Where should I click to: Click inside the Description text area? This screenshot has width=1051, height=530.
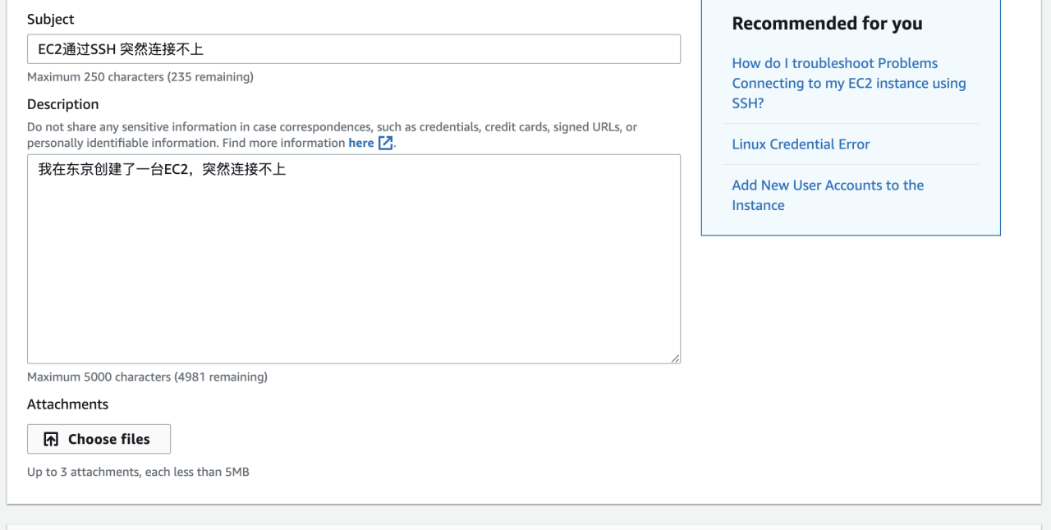tap(354, 259)
